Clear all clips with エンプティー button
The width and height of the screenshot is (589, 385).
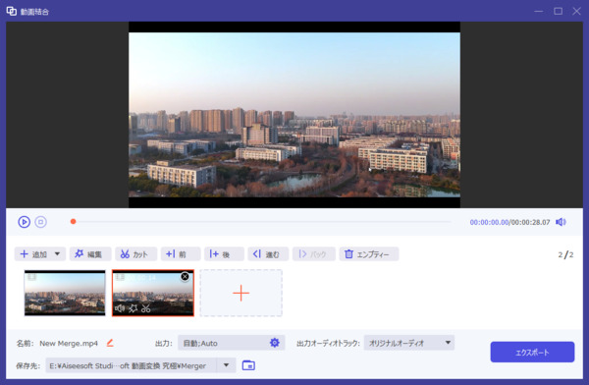click(x=369, y=254)
